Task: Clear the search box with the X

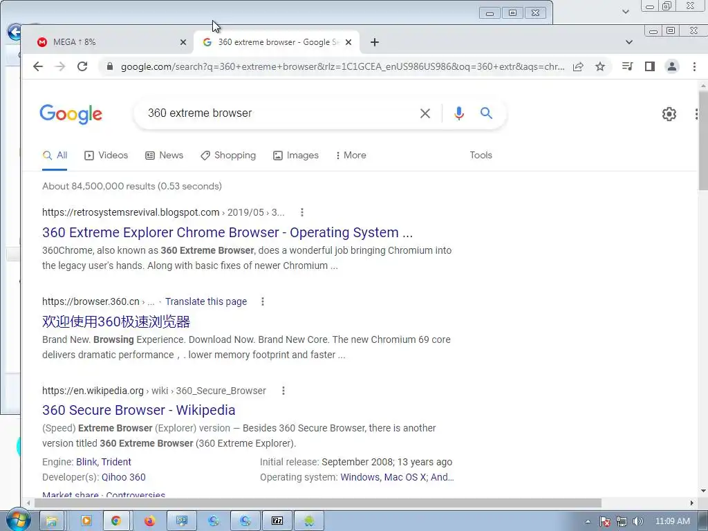Action: (x=425, y=113)
